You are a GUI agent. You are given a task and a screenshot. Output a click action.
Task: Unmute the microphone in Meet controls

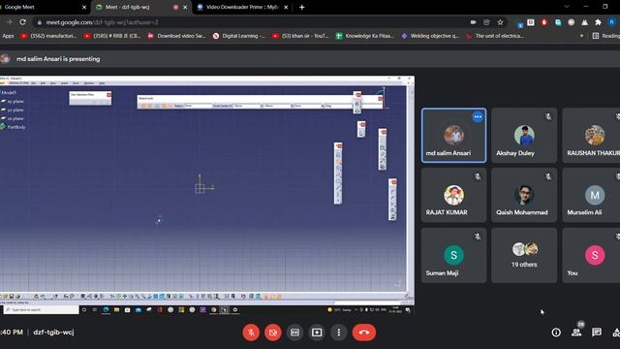pos(251,333)
